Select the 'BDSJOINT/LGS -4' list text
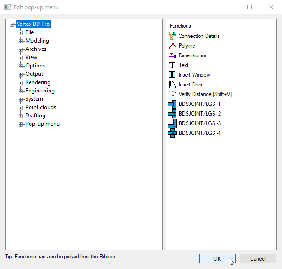 click(200, 133)
